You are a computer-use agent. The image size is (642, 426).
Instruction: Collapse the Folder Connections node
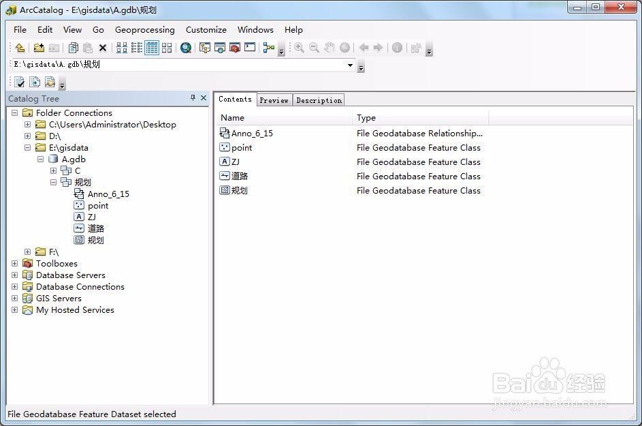tap(15, 112)
